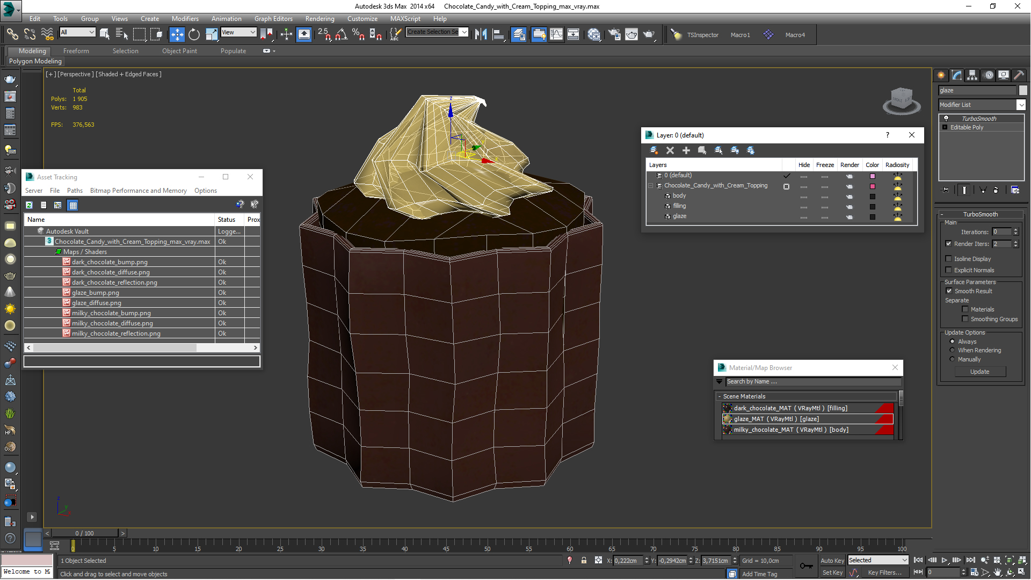Click the Polygon Modeling panel label

pos(35,61)
